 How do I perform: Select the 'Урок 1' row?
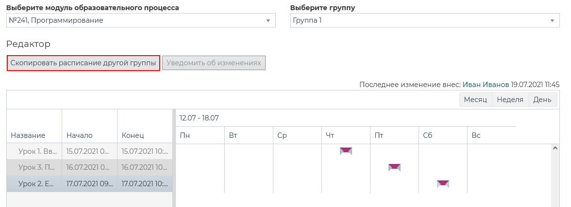[37, 151]
